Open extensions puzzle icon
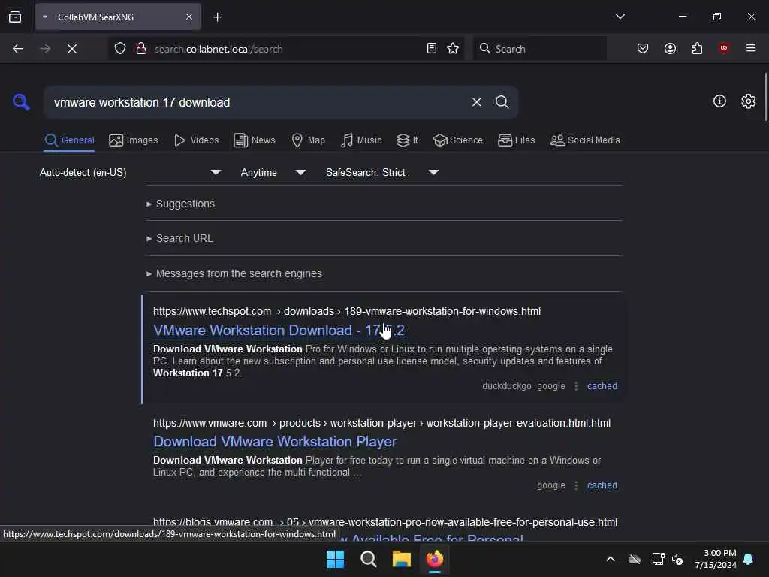The image size is (769, 577). [x=697, y=49]
